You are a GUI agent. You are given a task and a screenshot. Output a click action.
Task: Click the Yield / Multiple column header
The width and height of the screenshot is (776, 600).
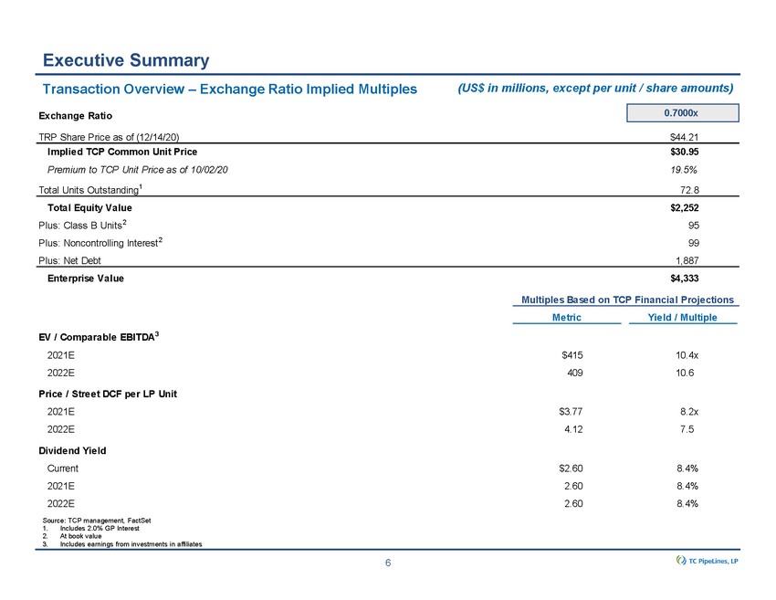point(682,317)
